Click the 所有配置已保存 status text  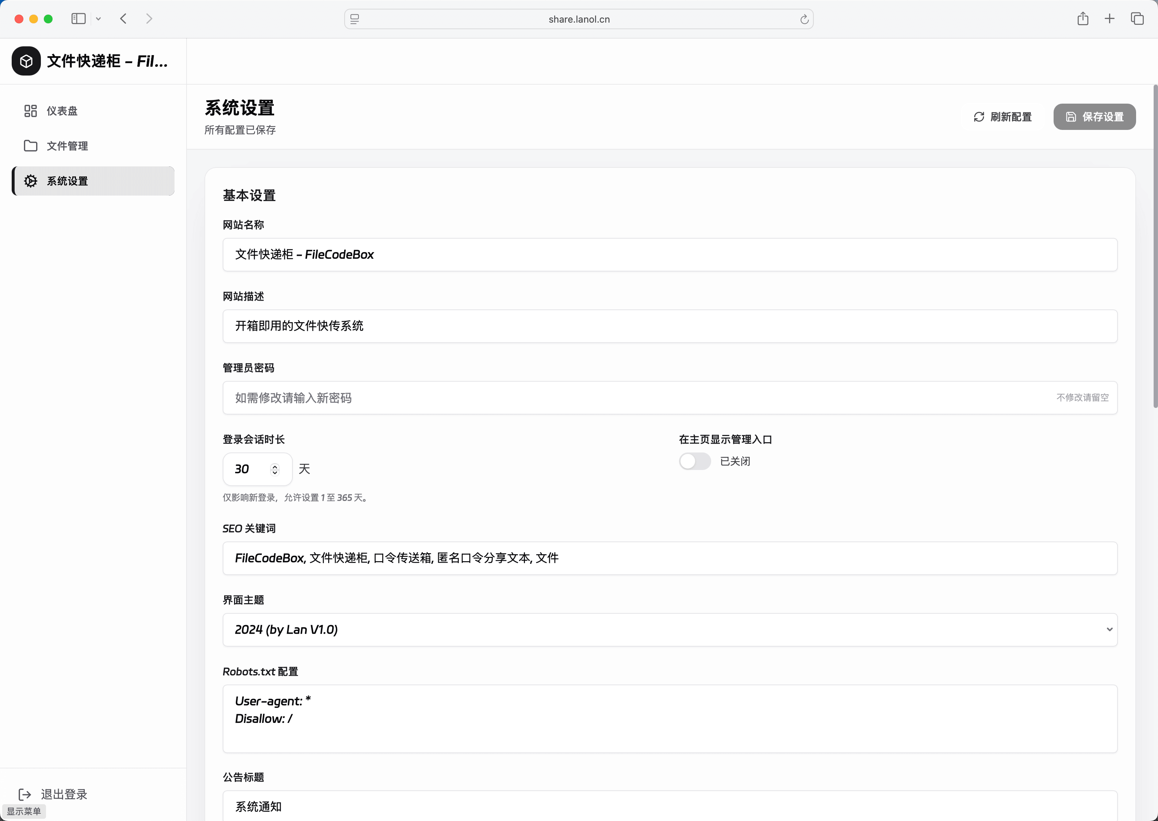(x=240, y=130)
